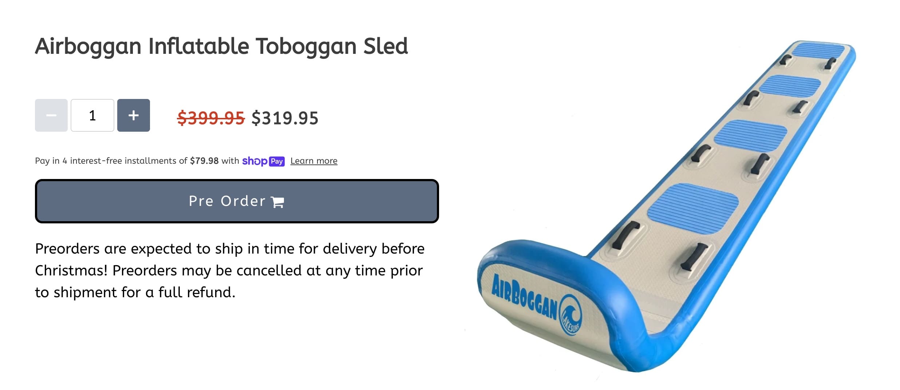Click the $319.95 sale price

click(x=285, y=118)
